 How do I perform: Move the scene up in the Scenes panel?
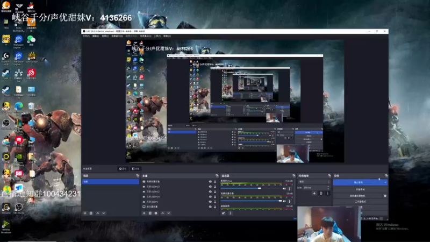[x=98, y=213]
